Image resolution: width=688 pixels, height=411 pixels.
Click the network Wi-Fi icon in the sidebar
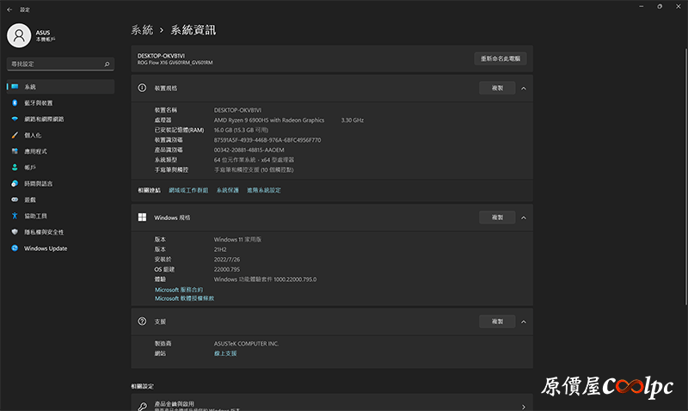[x=15, y=119]
